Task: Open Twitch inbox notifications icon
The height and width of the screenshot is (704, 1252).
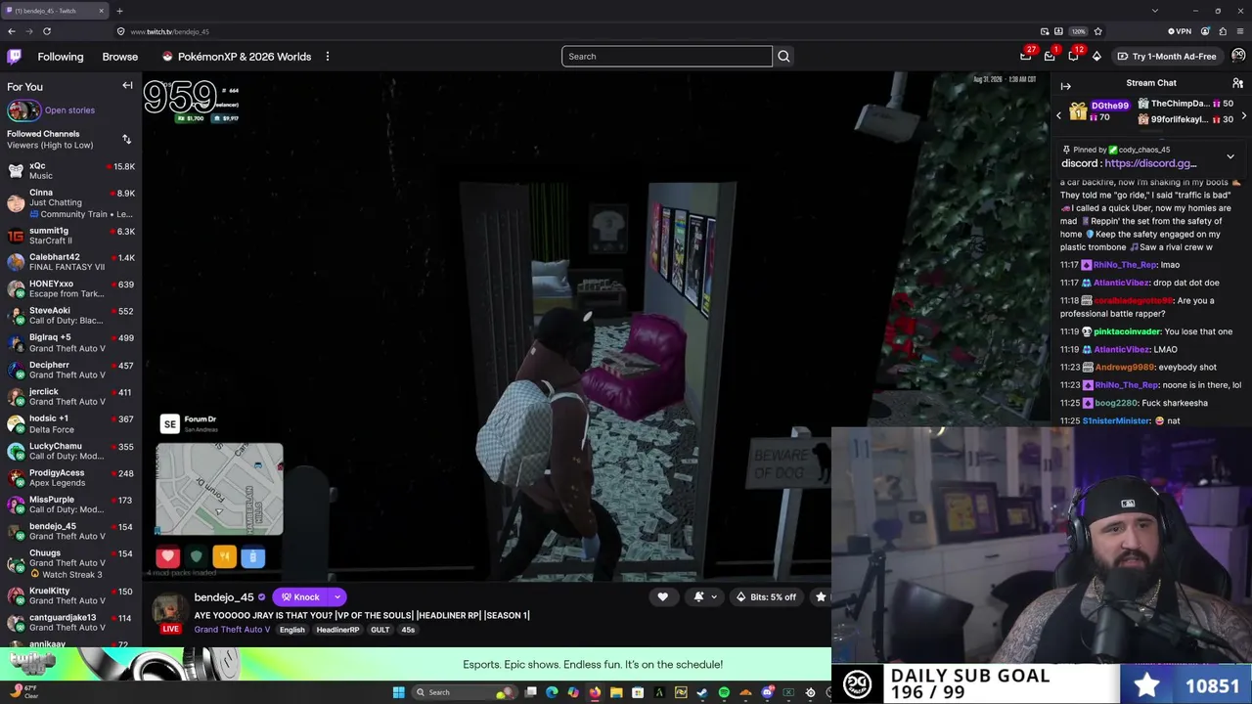Action: click(1050, 56)
